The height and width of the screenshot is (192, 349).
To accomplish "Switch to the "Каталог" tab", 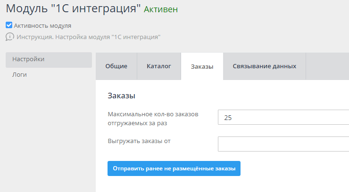I will (x=159, y=66).
